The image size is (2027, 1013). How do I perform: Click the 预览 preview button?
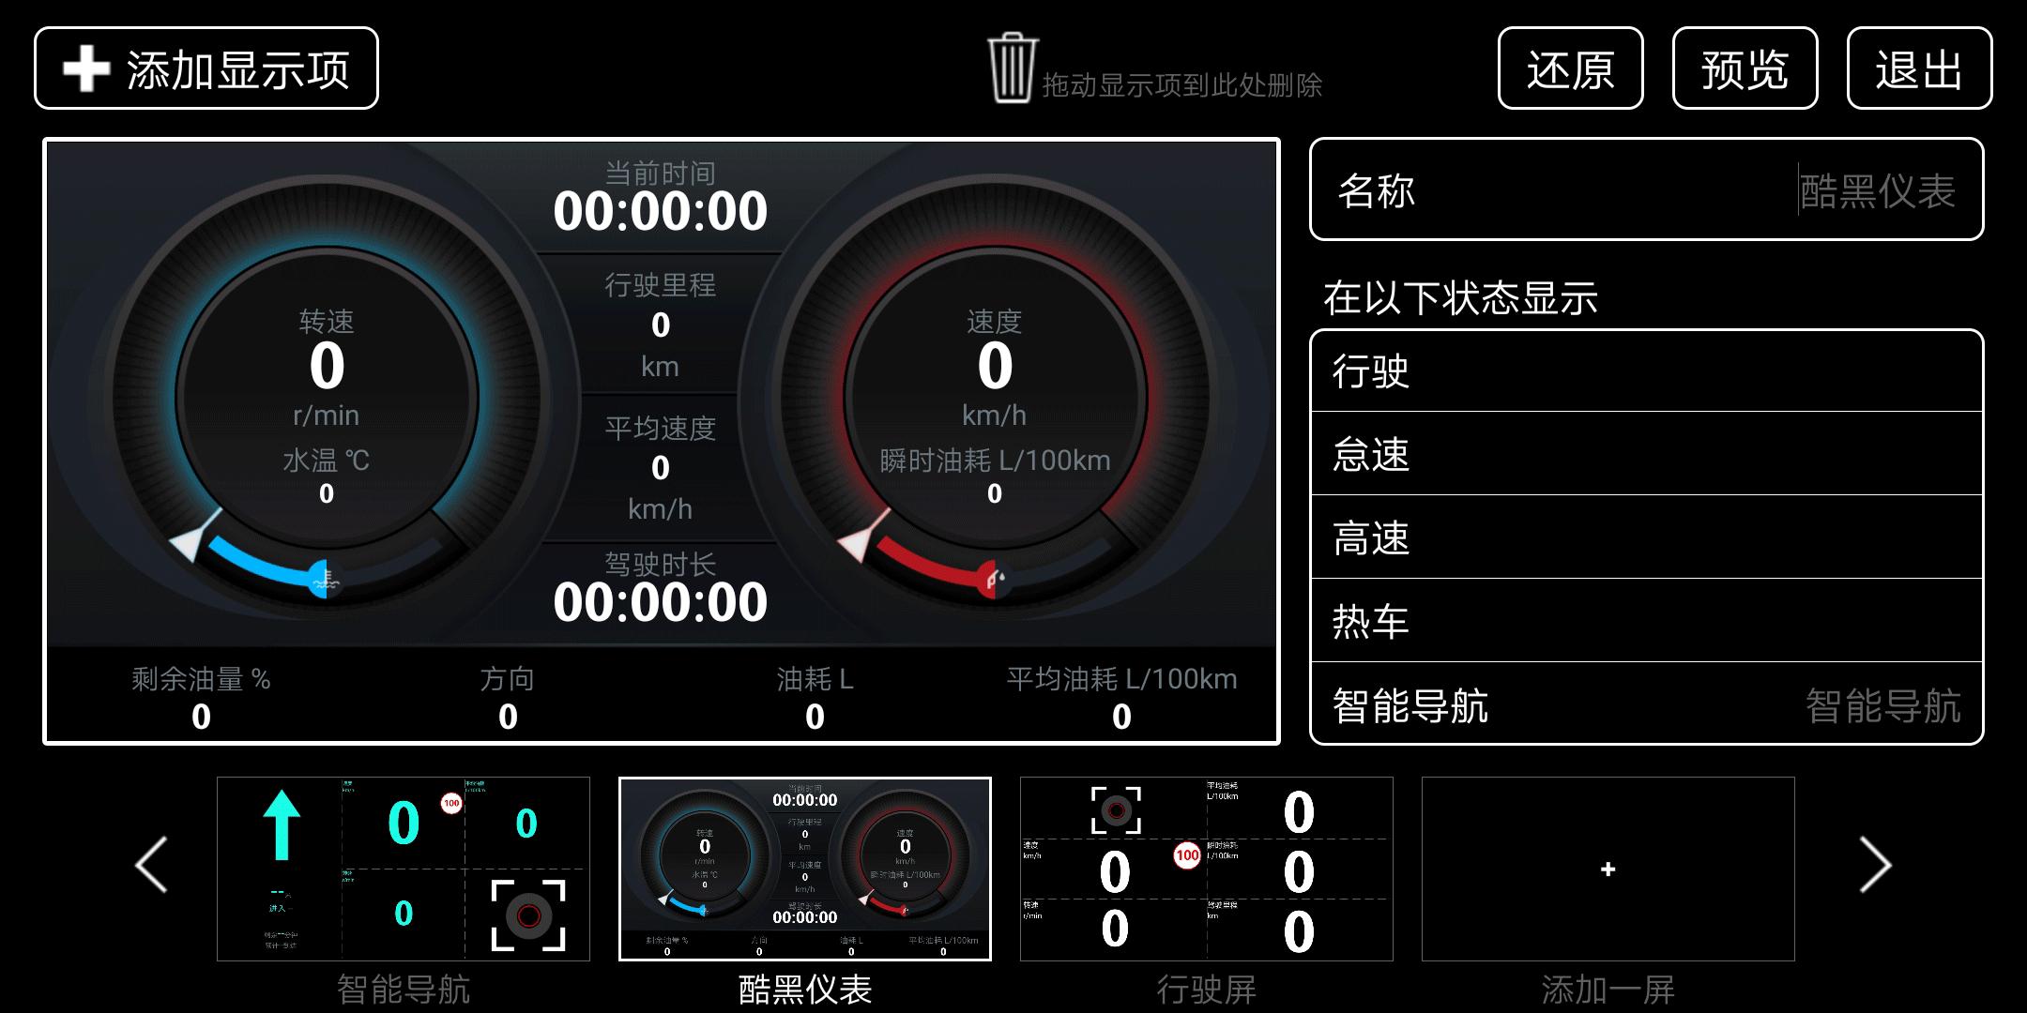(1745, 68)
